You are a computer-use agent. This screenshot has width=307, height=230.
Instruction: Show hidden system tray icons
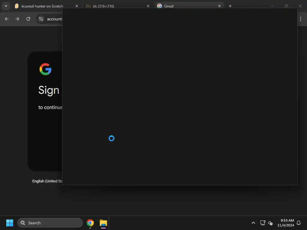pyautogui.click(x=253, y=223)
